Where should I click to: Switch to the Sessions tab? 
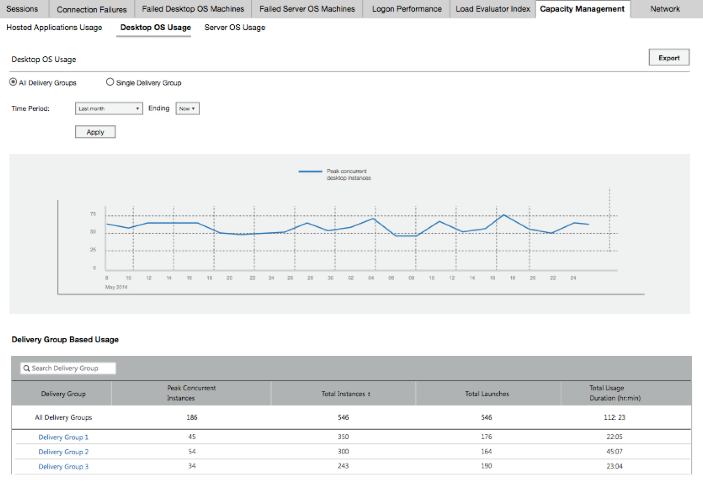[22, 9]
